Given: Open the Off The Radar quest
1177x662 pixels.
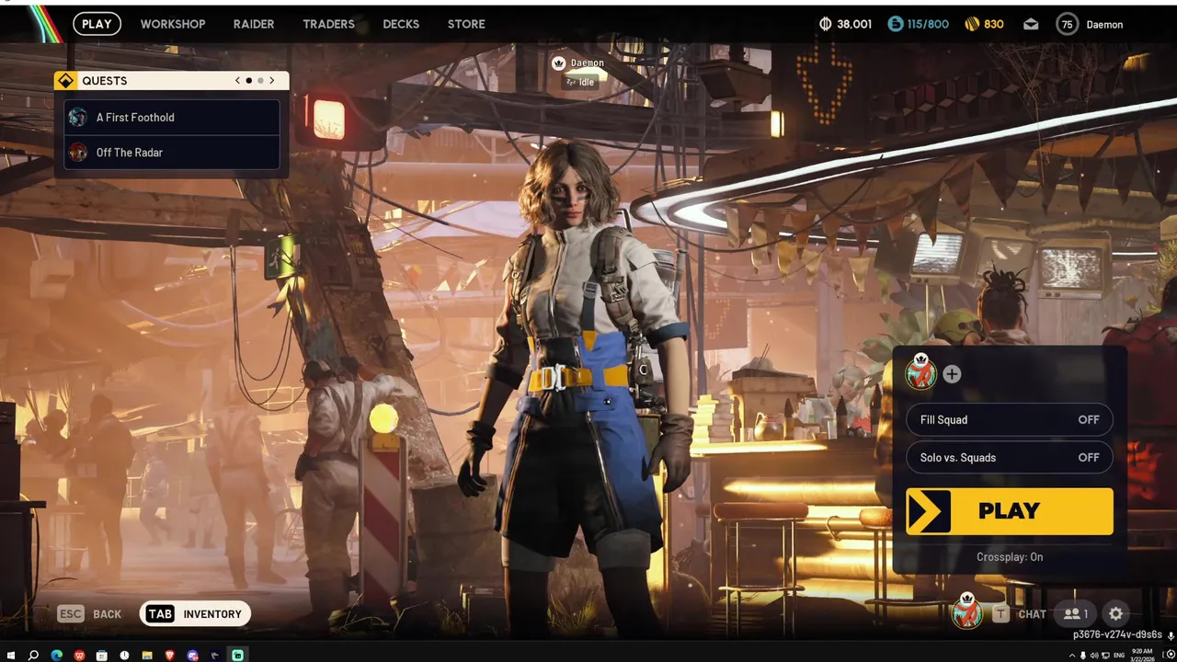Looking at the screenshot, I should (x=172, y=153).
